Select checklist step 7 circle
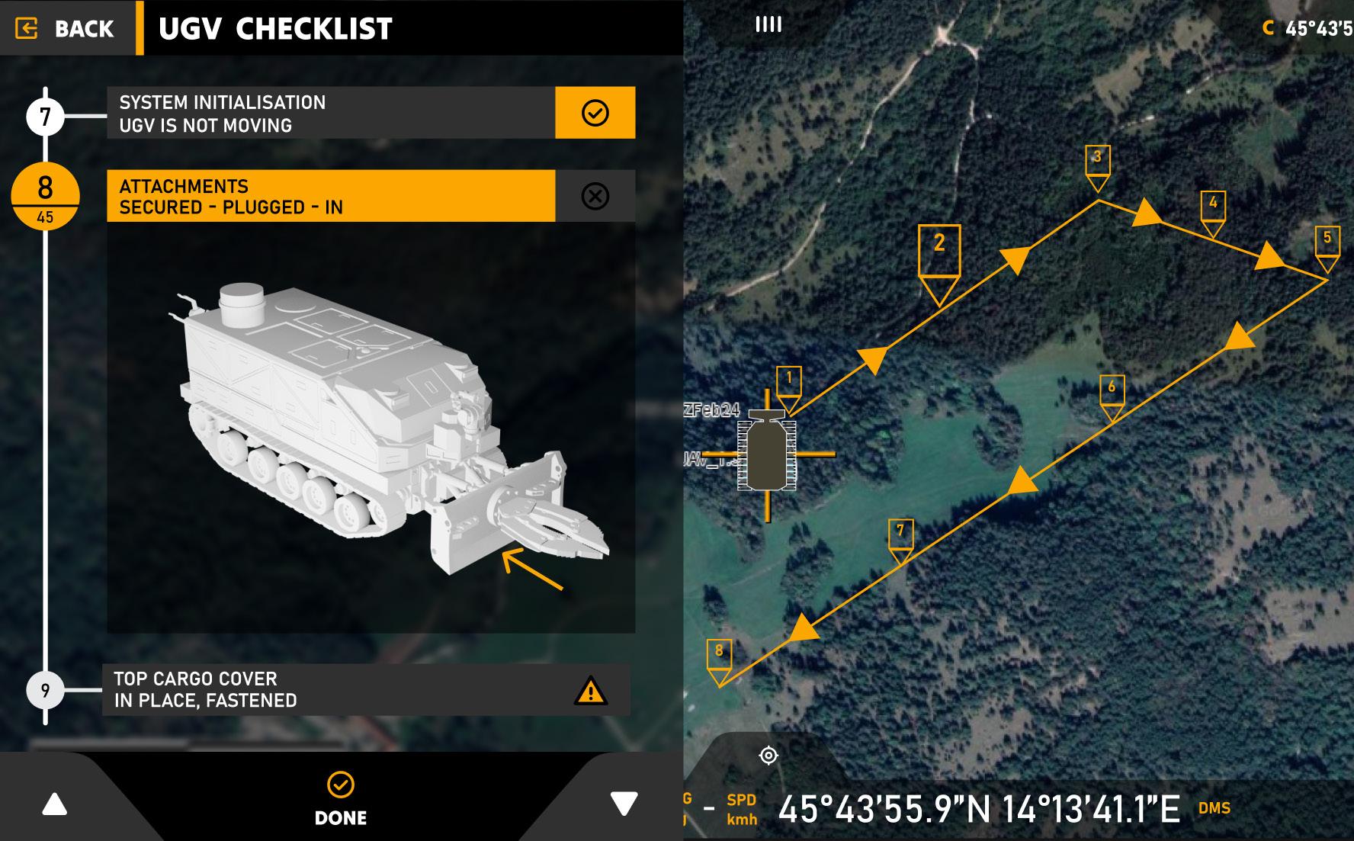Viewport: 1354px width, 841px height. (x=45, y=117)
